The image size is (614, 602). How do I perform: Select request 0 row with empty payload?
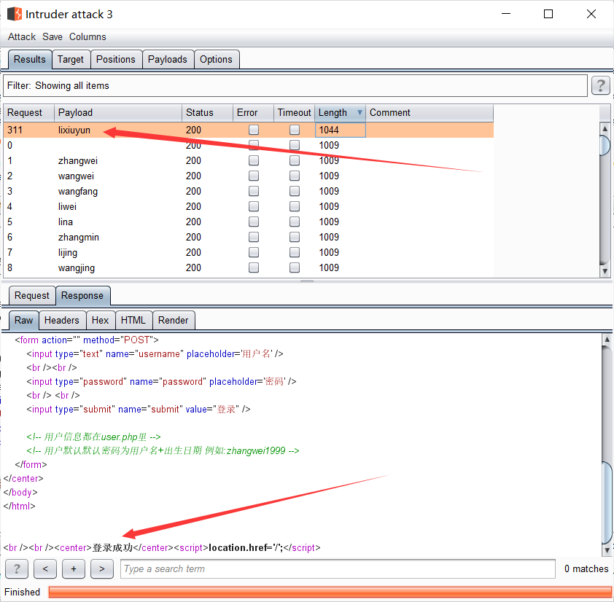click(x=248, y=145)
